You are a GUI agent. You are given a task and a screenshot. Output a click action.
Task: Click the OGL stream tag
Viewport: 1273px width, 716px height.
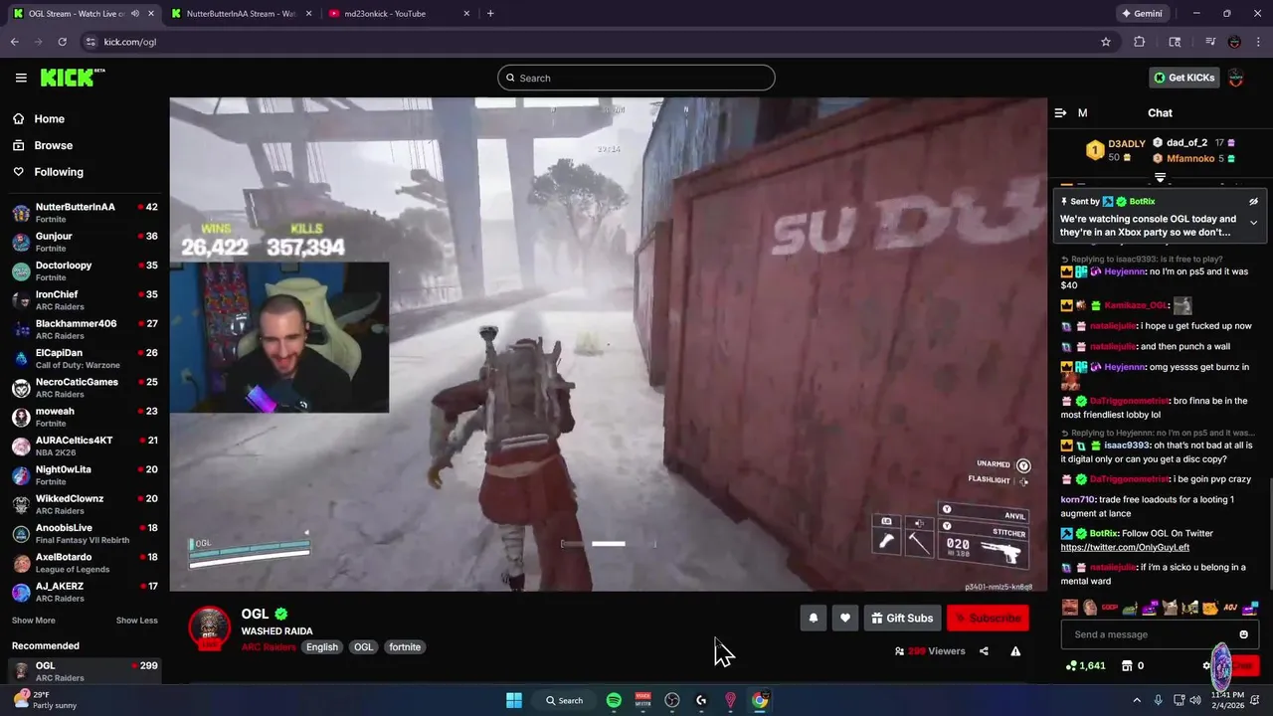tap(363, 647)
